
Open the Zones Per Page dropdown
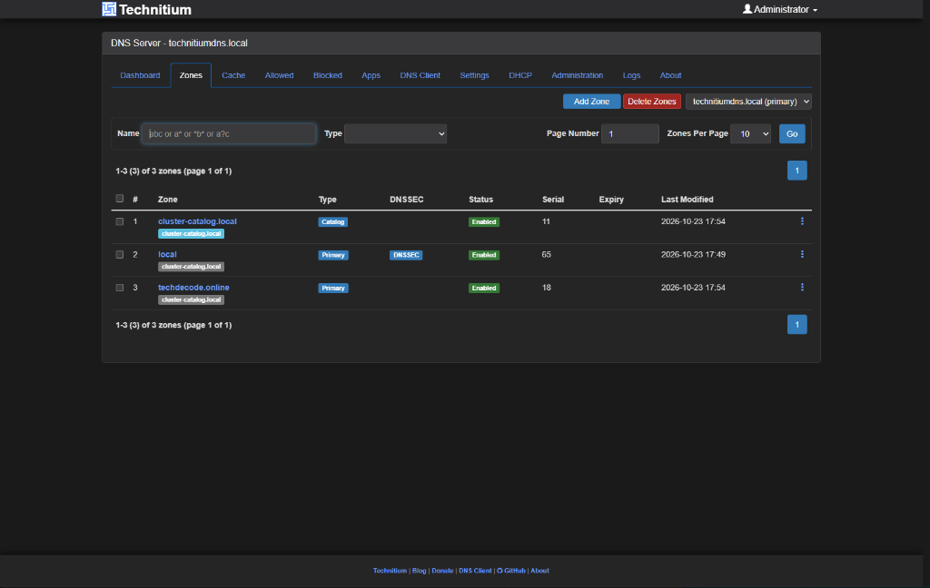750,134
